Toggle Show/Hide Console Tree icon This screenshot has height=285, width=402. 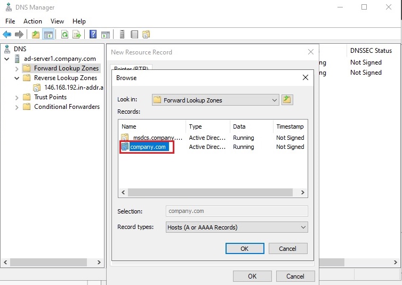[x=49, y=35]
